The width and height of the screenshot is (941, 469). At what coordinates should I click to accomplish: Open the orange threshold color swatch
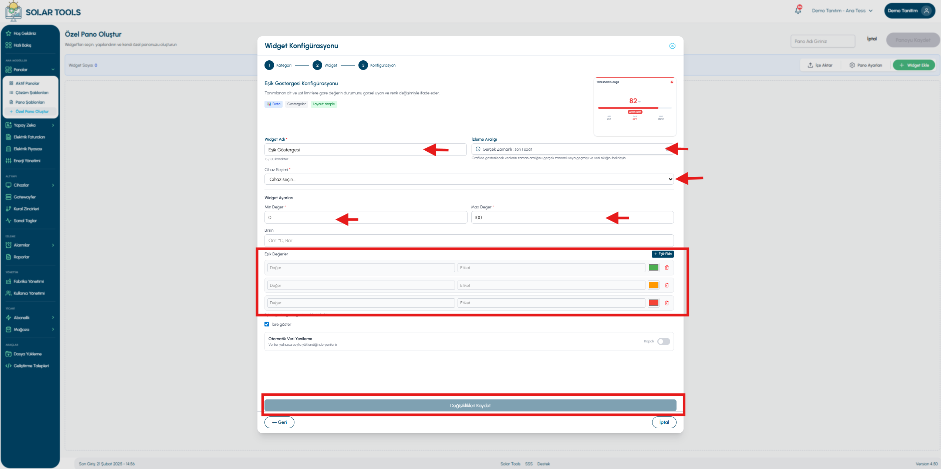(x=654, y=285)
